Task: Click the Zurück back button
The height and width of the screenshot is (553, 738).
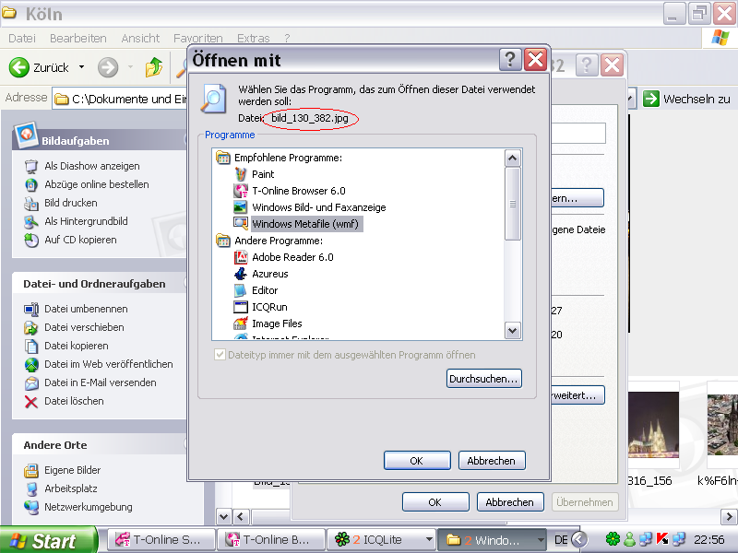Action: click(39, 67)
